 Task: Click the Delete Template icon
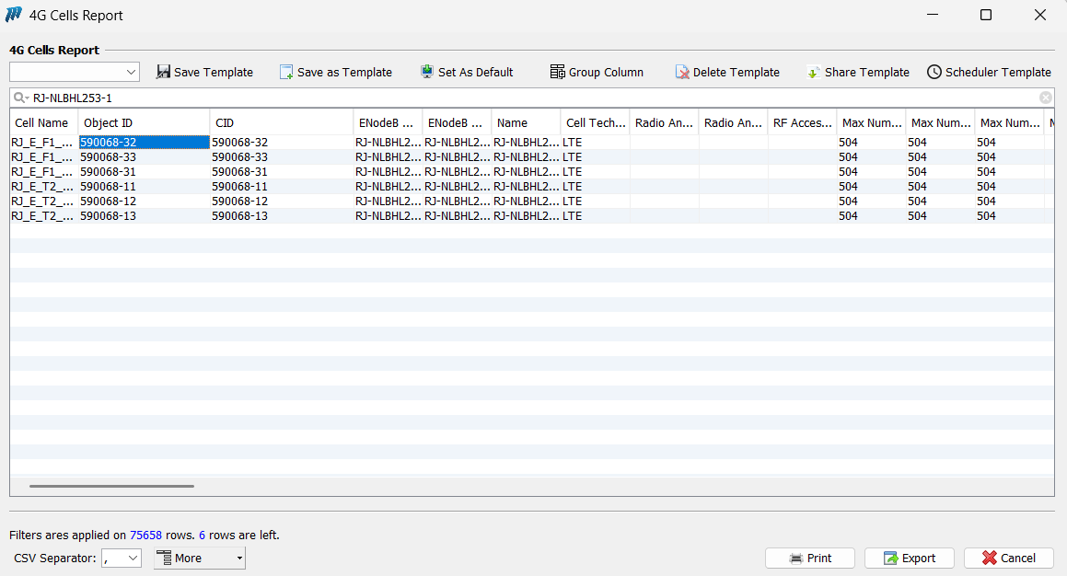pyautogui.click(x=682, y=72)
